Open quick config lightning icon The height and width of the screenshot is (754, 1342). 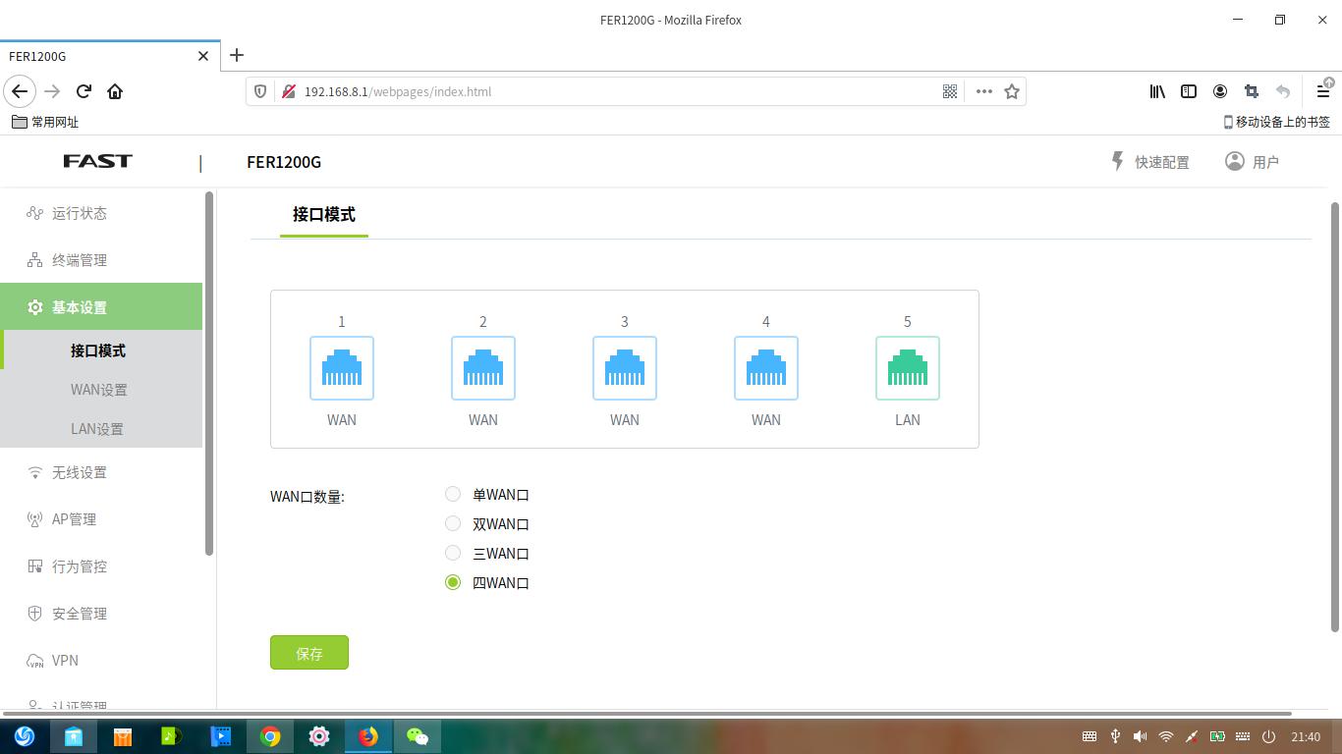pos(1117,161)
